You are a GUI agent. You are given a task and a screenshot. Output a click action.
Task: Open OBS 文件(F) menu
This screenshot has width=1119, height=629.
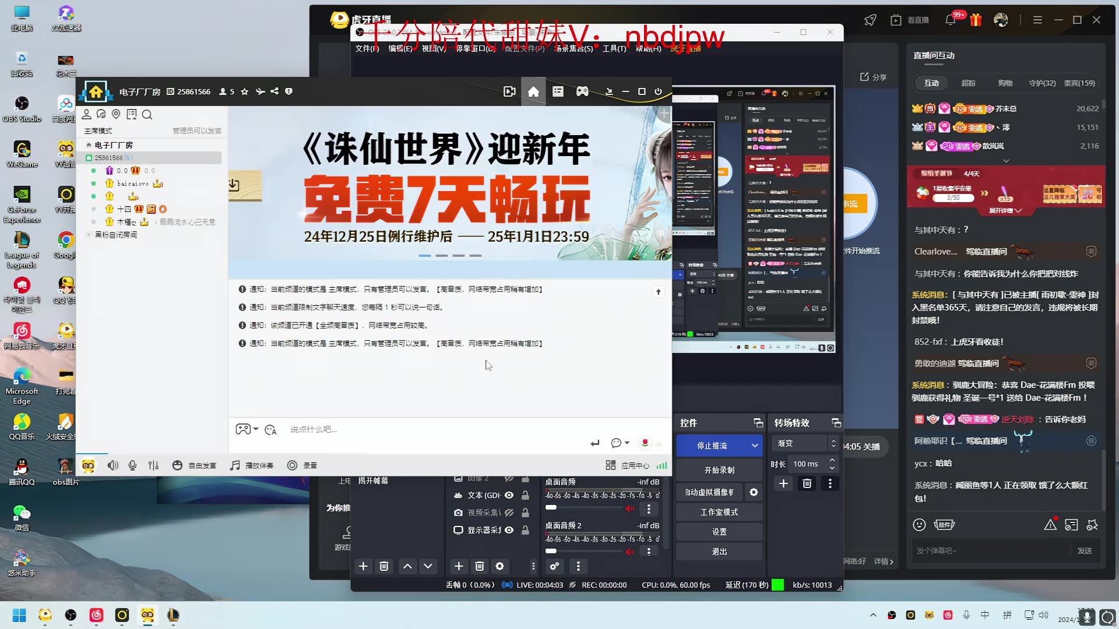(x=367, y=49)
